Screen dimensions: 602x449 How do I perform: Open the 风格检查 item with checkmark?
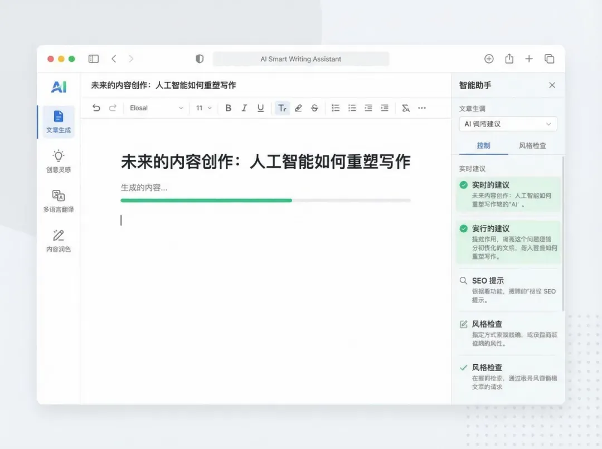tap(508, 377)
